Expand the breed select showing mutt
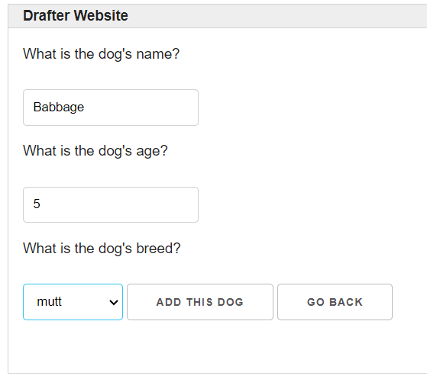427x379 pixels. [73, 302]
